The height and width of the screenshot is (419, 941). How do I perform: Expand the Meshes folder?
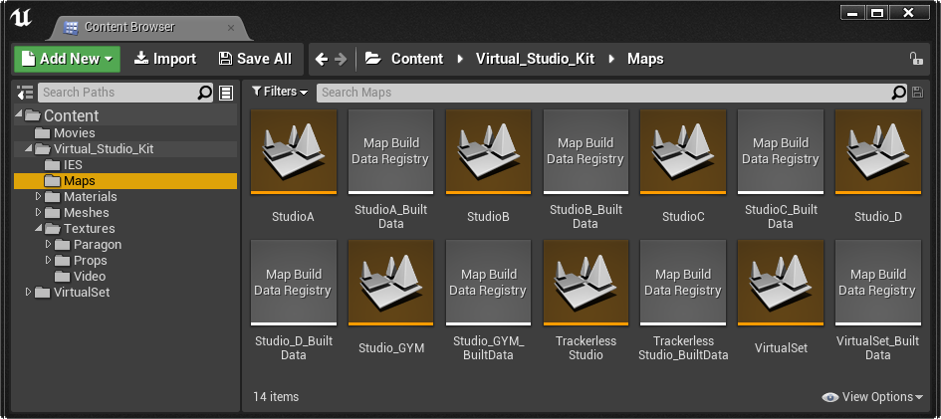(39, 213)
